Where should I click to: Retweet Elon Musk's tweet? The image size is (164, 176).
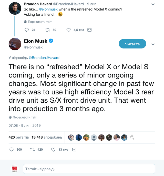click(33, 150)
